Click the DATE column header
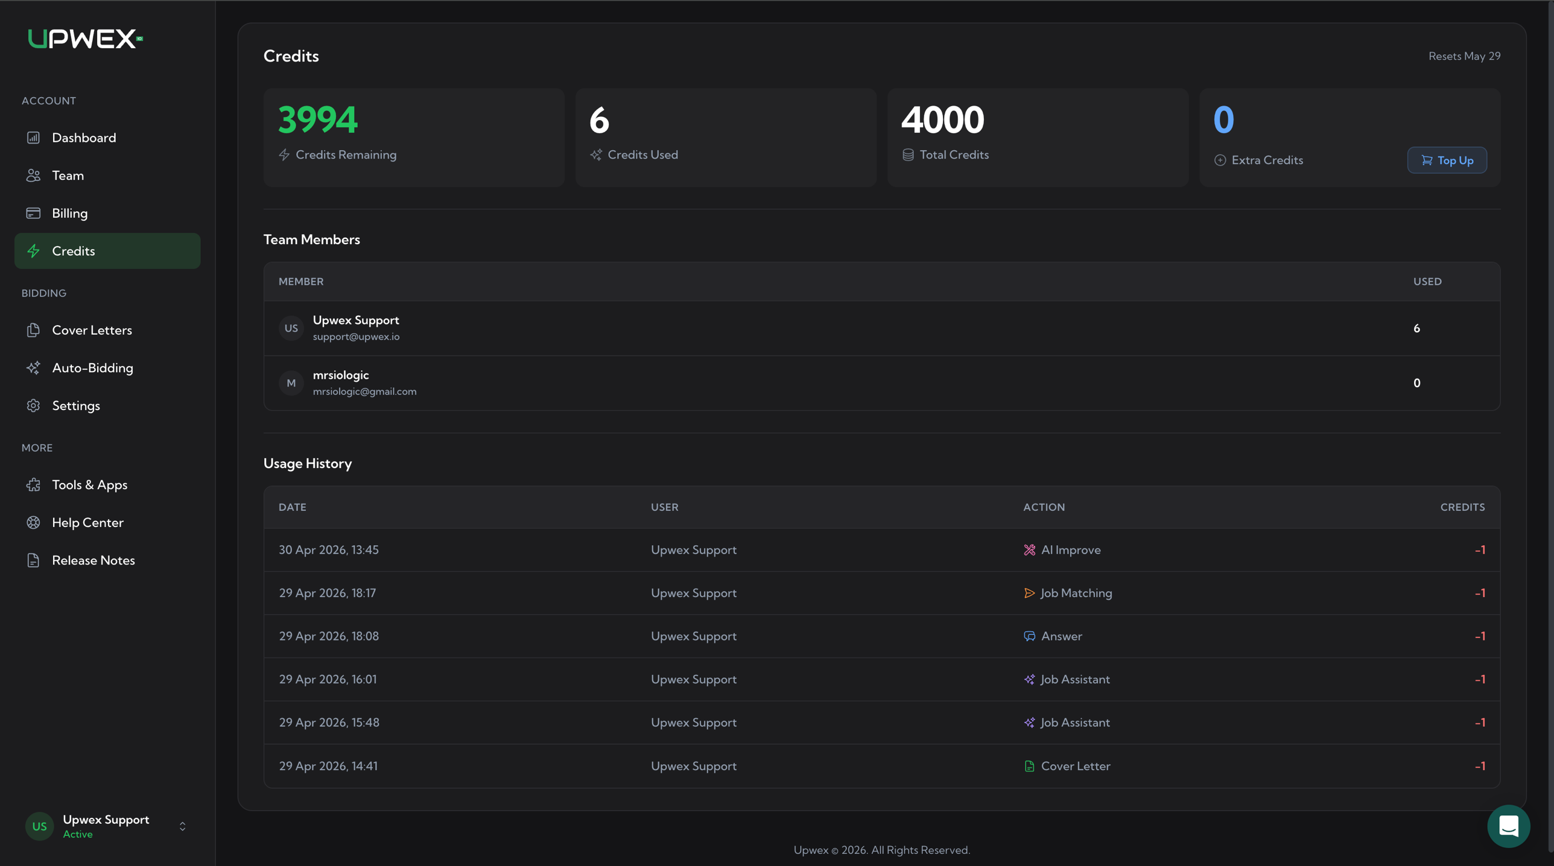 point(293,507)
